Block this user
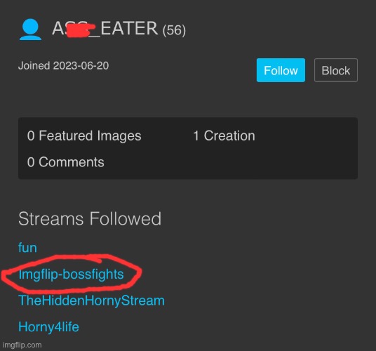The height and width of the screenshot is (351, 376). [x=336, y=70]
